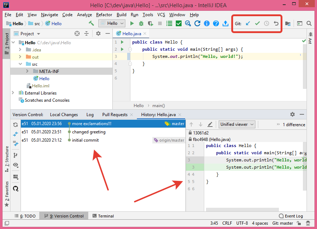Click the upload arrow toolbar icon

(x=226, y=24)
